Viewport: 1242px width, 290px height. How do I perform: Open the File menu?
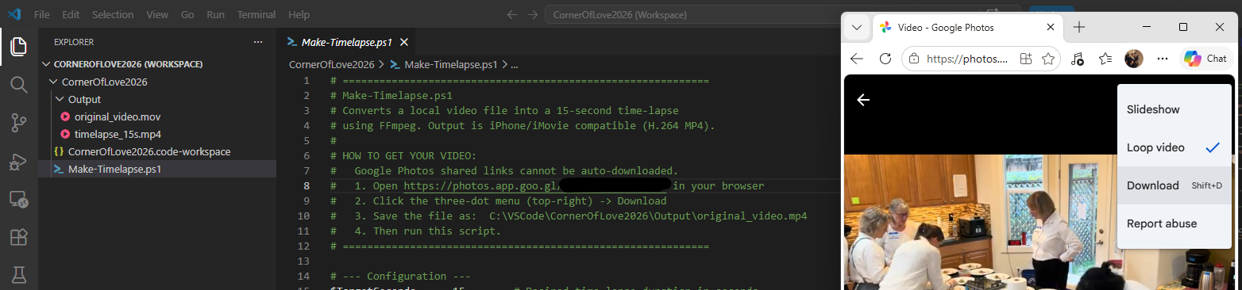pyautogui.click(x=42, y=15)
